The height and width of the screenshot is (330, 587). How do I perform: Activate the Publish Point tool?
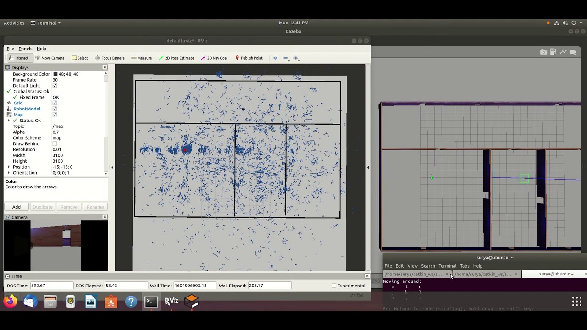(x=249, y=58)
